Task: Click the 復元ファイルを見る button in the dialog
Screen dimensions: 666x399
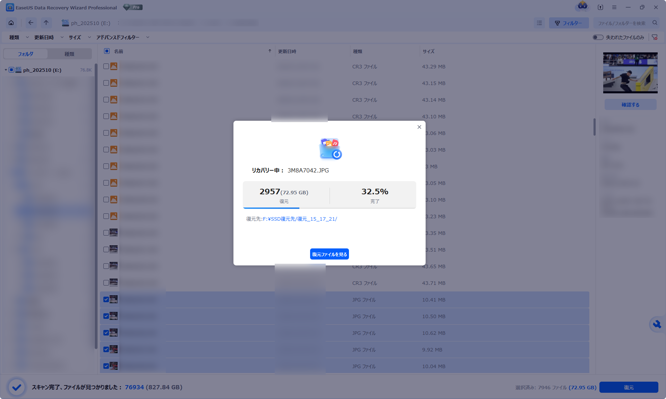Action: 329,254
